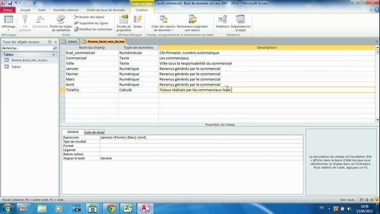This screenshot has width=380, height=214.
Task: Switch to the Accueil ribbon tab
Action: pos(25,10)
